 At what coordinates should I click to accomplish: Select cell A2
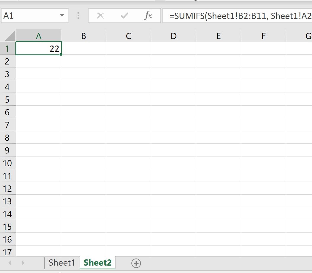[38, 61]
